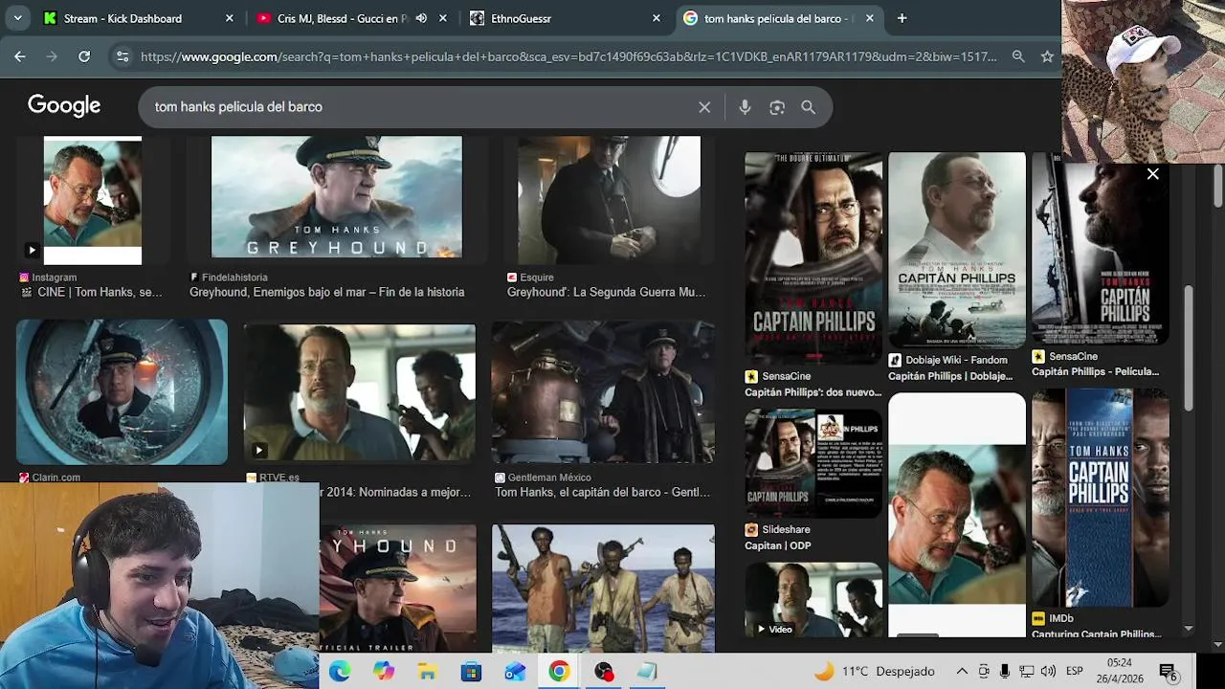View site information icon in address bar

coord(122,56)
